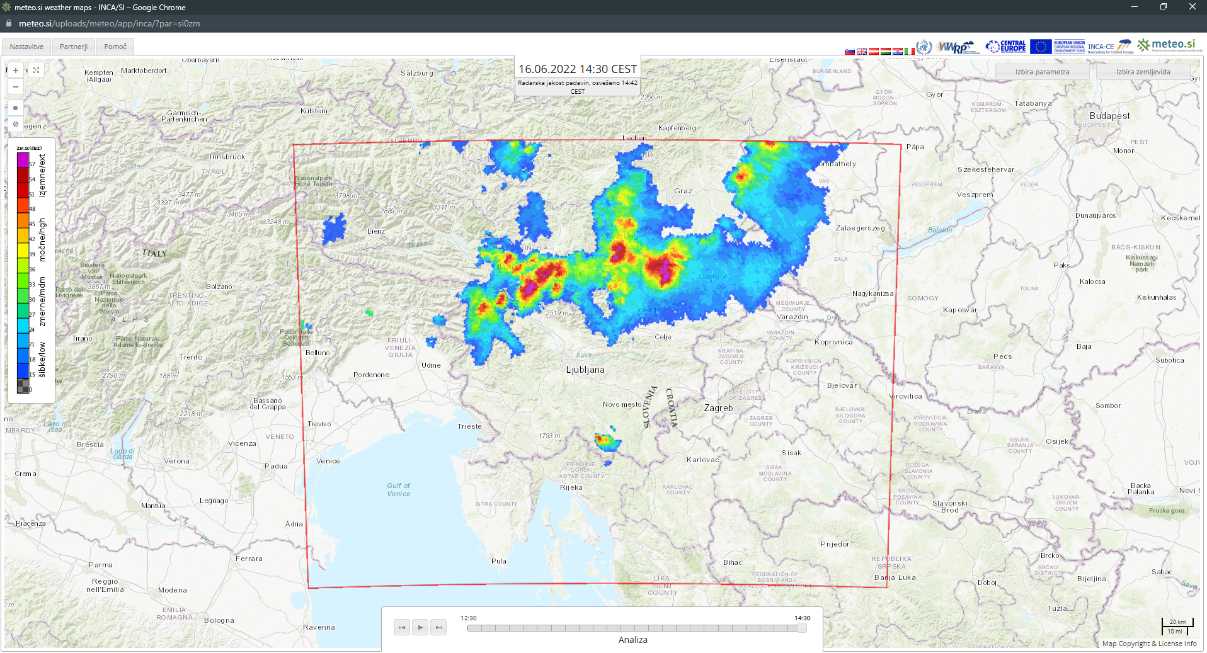This screenshot has width=1207, height=653.
Task: Click the circle point marker tool
Action: click(x=16, y=108)
